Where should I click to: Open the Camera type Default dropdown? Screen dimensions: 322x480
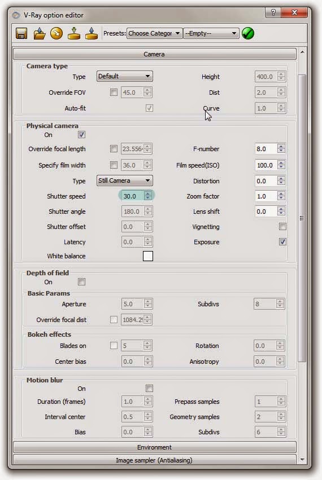(x=124, y=76)
